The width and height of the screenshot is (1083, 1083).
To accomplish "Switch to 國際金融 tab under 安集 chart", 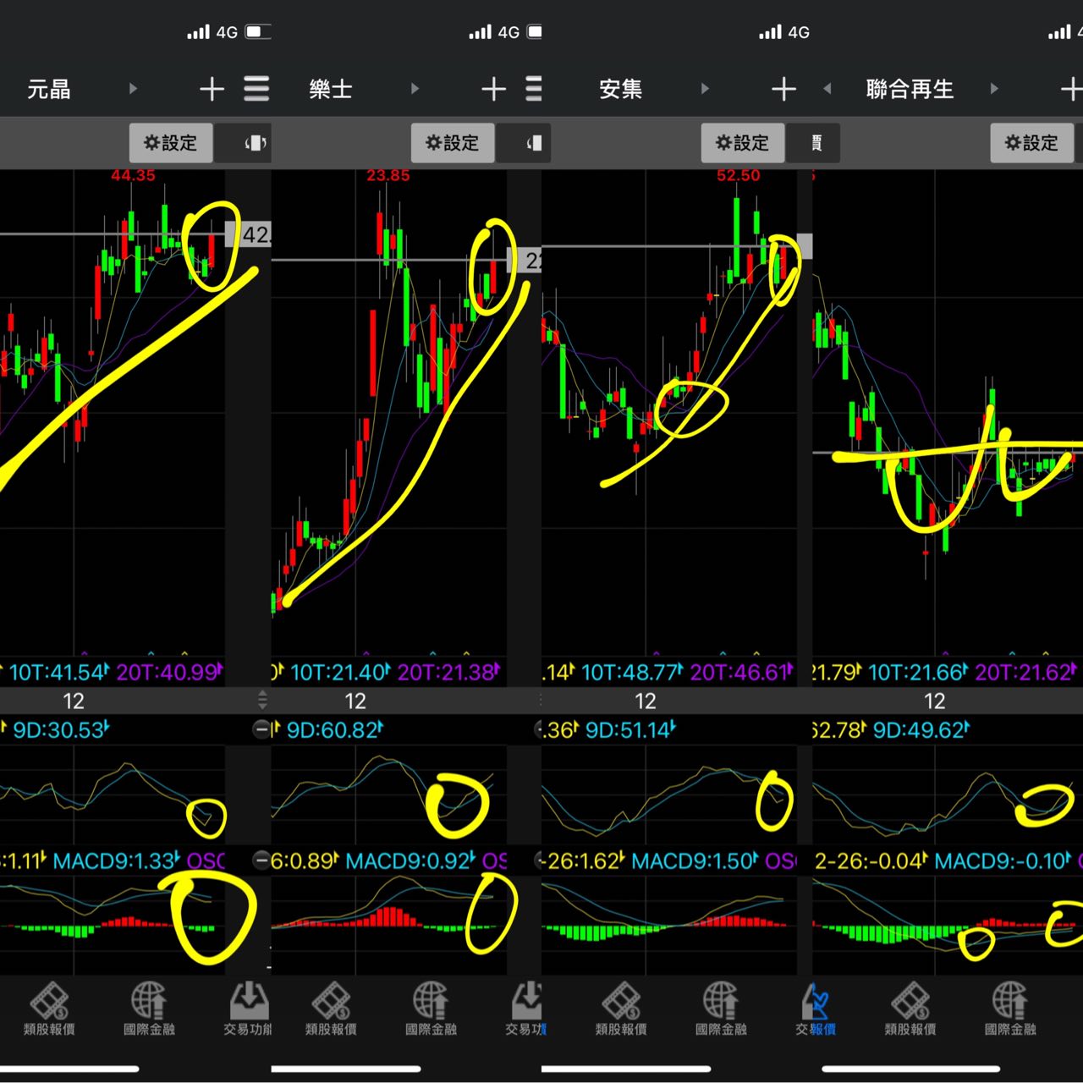I will [x=721, y=1007].
